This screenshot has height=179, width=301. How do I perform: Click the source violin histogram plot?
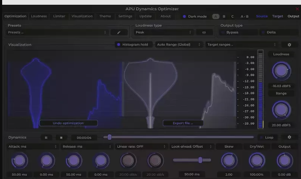pos(36,93)
